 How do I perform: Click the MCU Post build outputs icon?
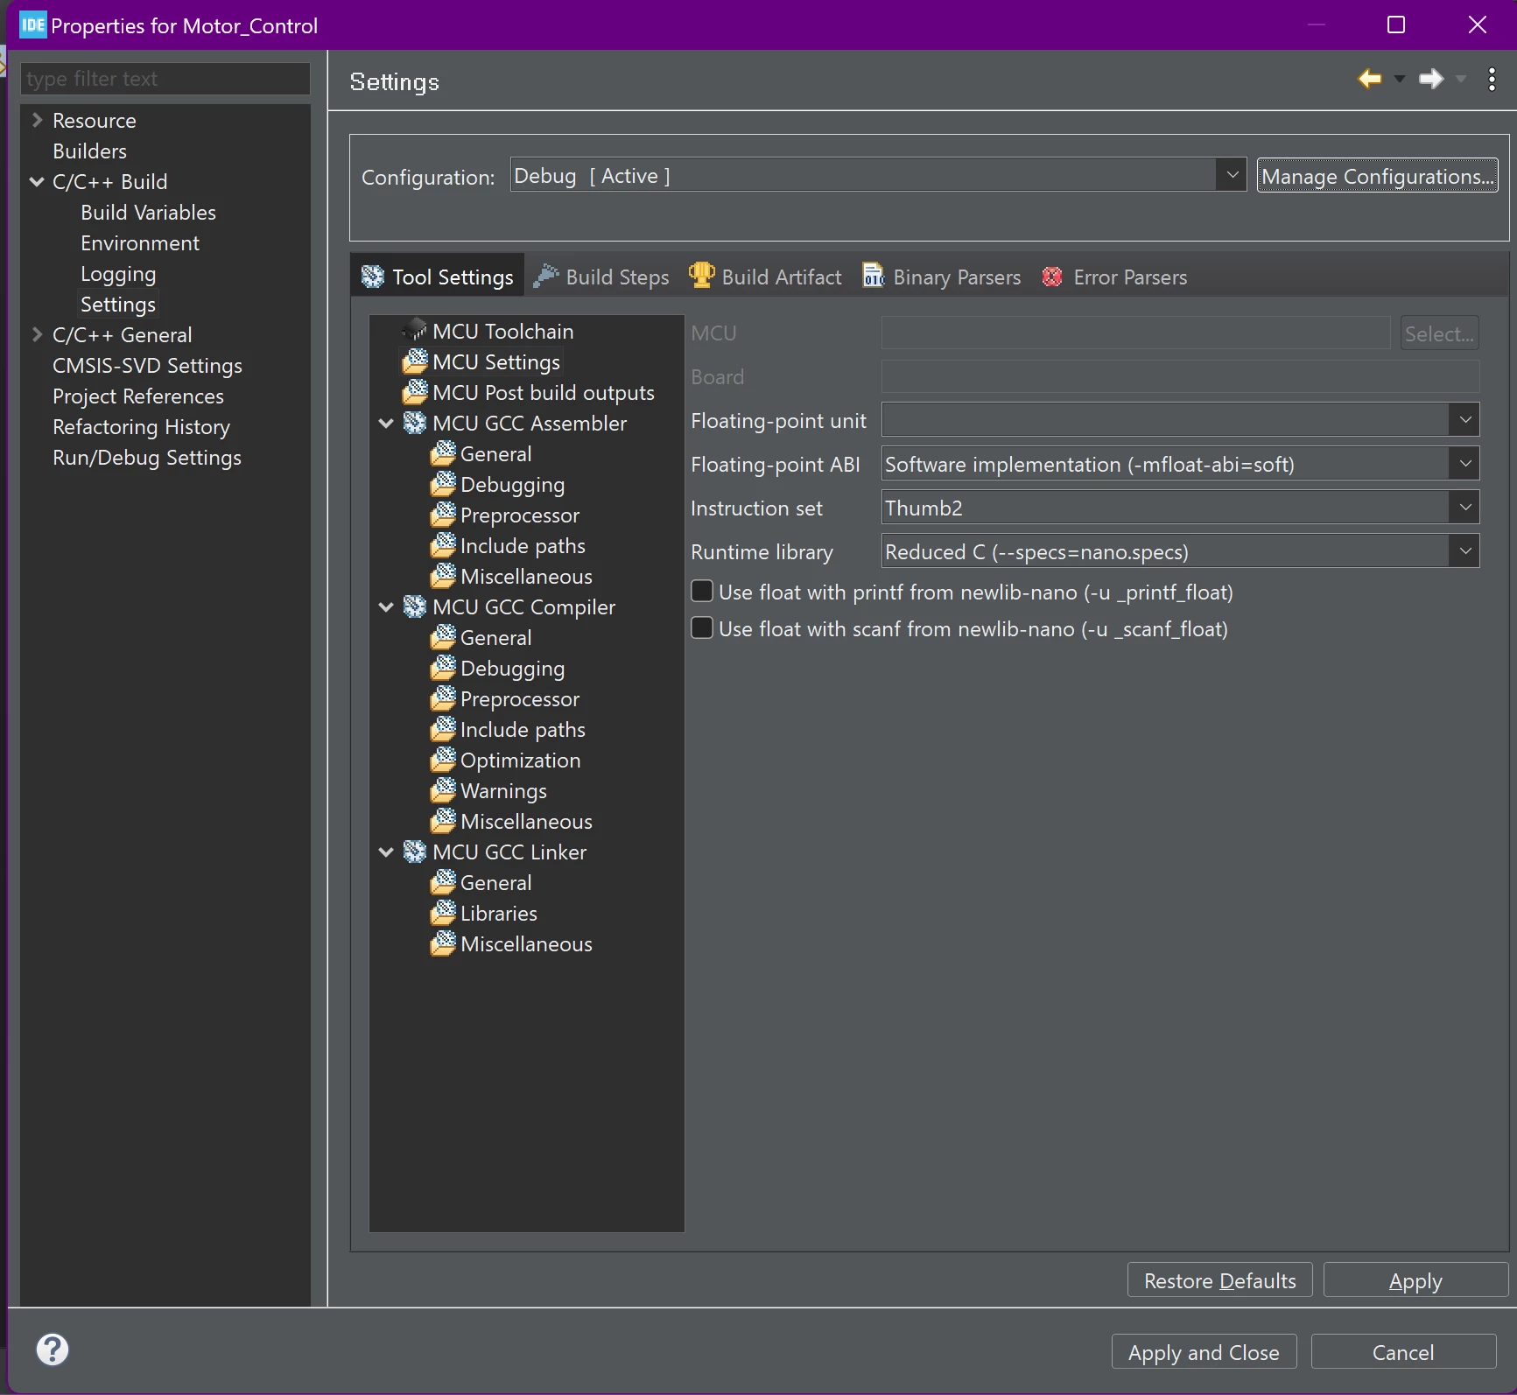click(x=414, y=392)
